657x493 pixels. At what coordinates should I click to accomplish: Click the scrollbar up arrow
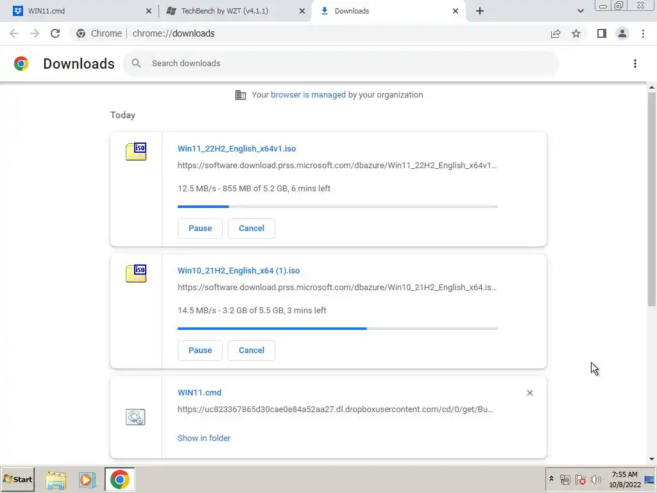click(x=652, y=87)
